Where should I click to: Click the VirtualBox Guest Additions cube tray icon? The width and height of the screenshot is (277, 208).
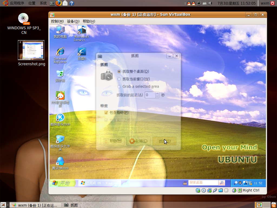(250, 183)
